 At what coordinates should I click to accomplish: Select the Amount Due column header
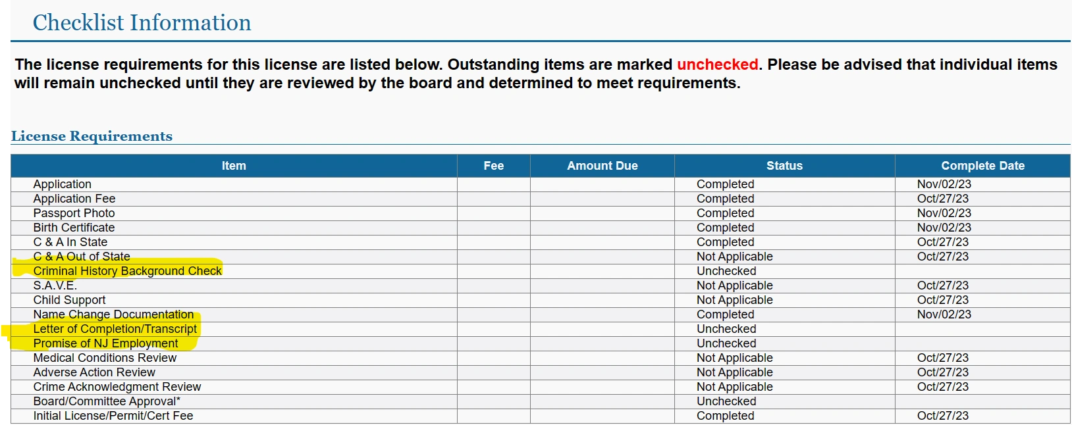tap(602, 166)
